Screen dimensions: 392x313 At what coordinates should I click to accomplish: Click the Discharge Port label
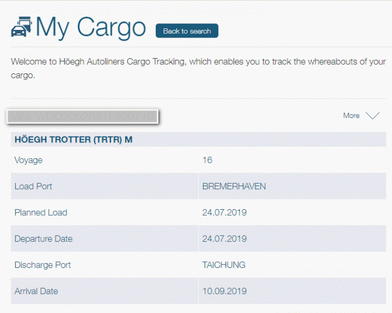(x=42, y=265)
